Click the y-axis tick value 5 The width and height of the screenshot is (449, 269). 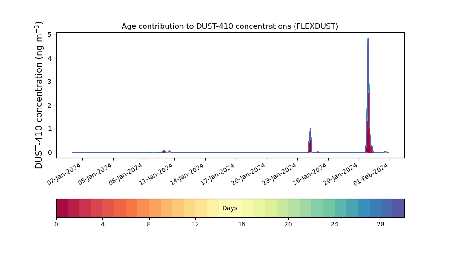[50, 35]
